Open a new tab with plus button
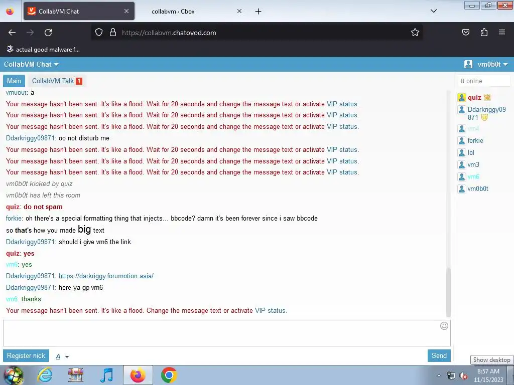This screenshot has width=514, height=385. pyautogui.click(x=259, y=12)
